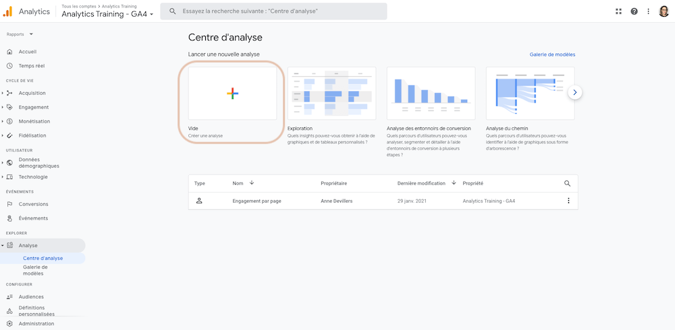Open the Exploration template thumbnail
This screenshot has width=675, height=330.
332,93
